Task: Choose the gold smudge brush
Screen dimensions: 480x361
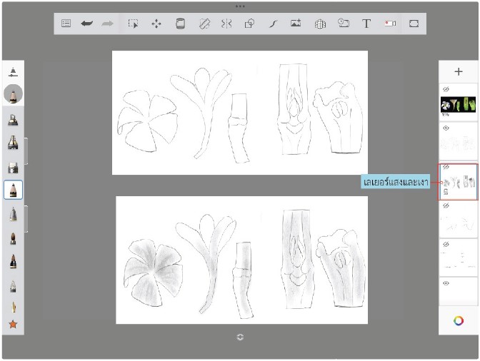Action: [x=14, y=307]
